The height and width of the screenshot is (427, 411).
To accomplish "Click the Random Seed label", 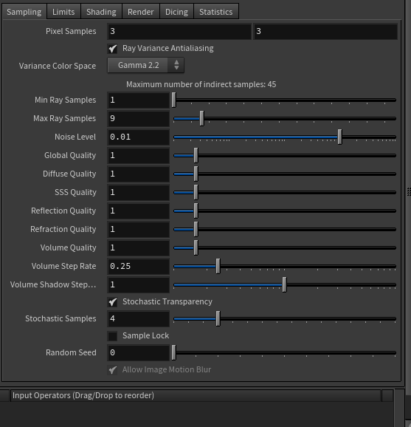I will point(71,352).
